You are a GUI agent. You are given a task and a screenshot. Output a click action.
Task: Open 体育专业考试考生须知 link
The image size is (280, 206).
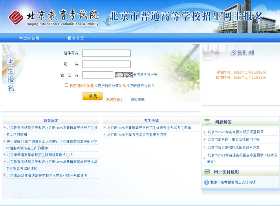pyautogui.click(x=149, y=128)
